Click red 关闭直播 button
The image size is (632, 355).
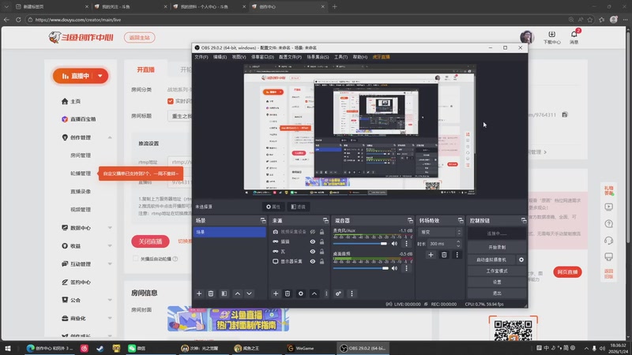pyautogui.click(x=150, y=241)
